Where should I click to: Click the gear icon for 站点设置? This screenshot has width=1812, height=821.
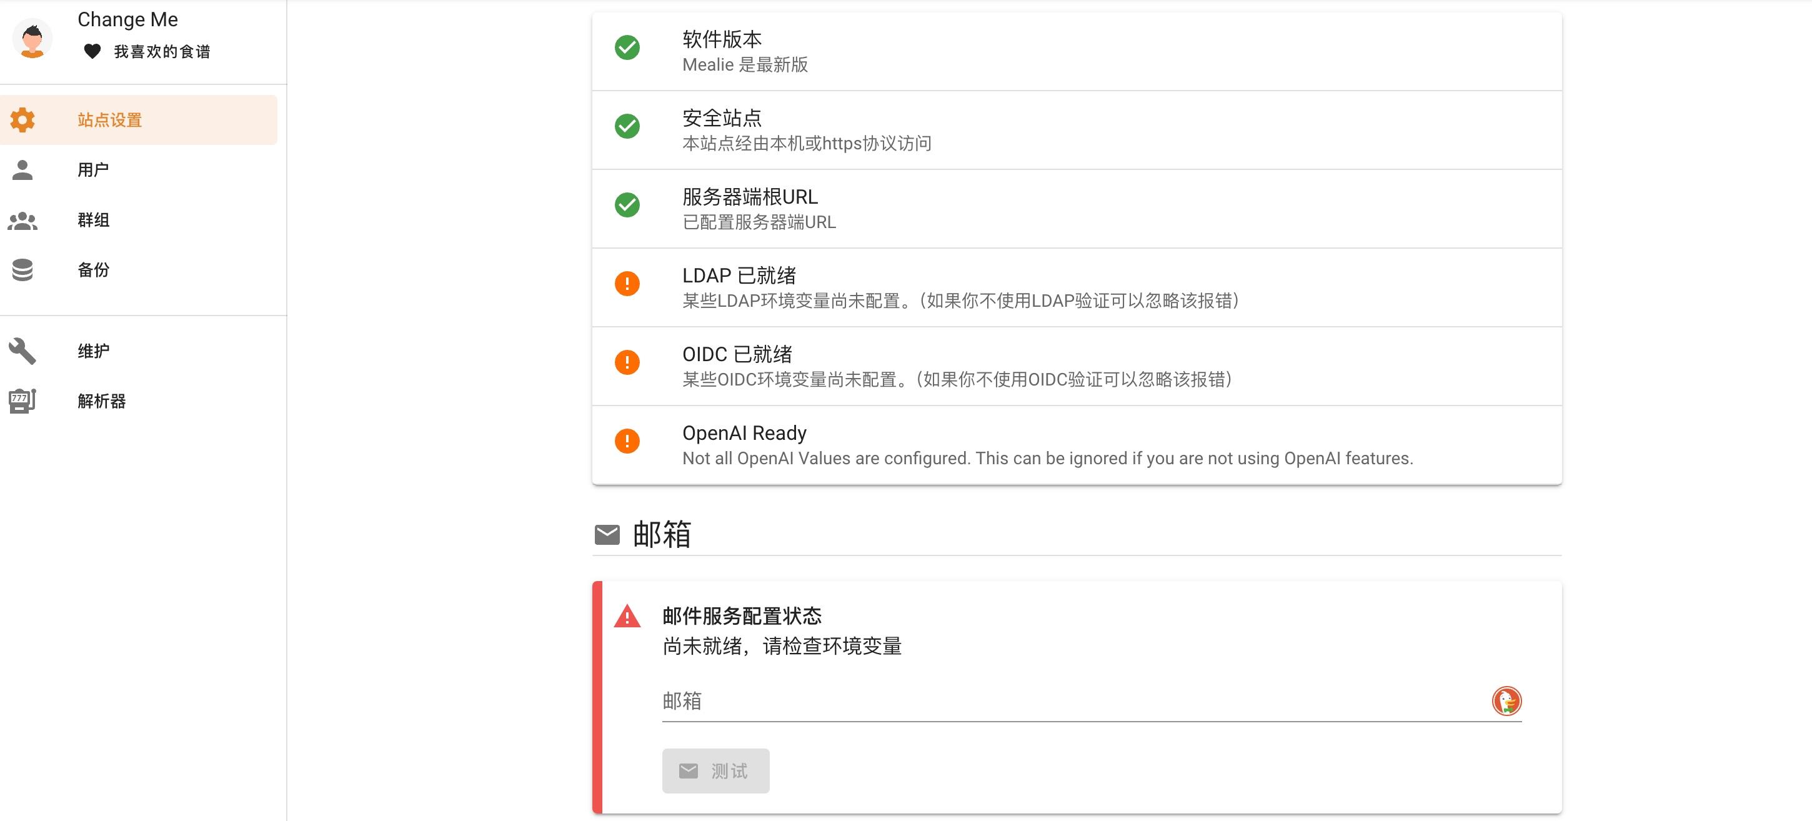coord(22,119)
